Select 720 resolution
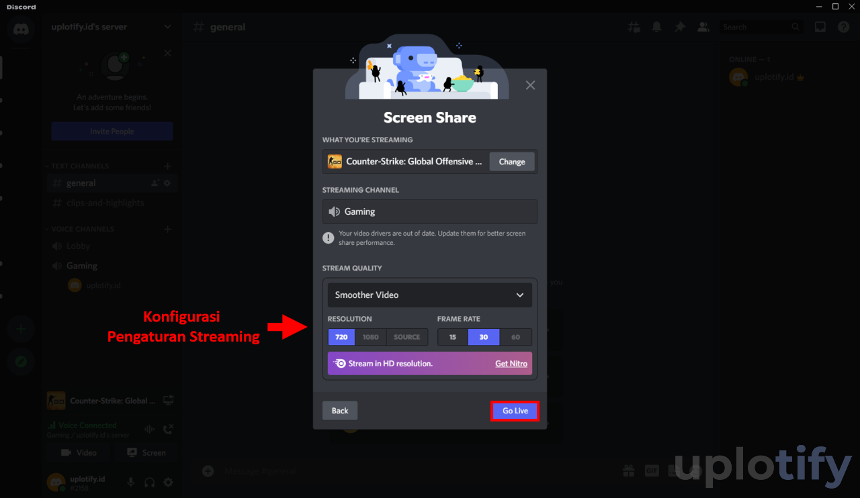 (341, 337)
